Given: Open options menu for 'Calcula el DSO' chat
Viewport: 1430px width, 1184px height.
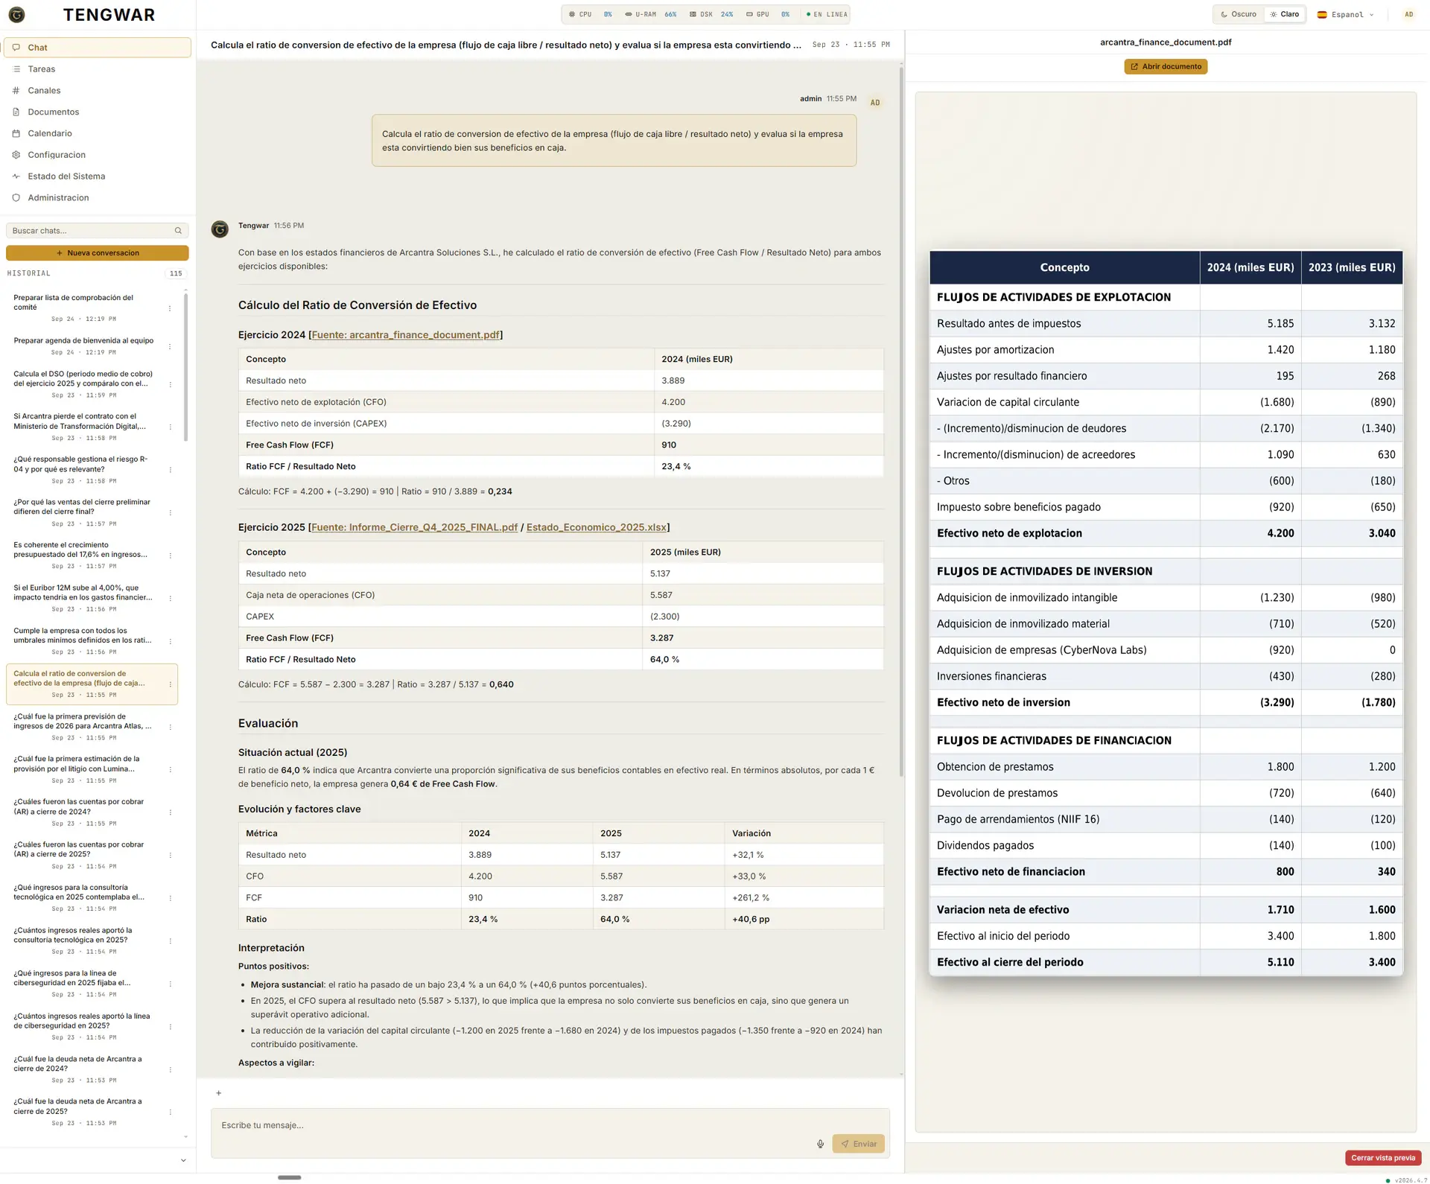Looking at the screenshot, I should click(x=170, y=384).
